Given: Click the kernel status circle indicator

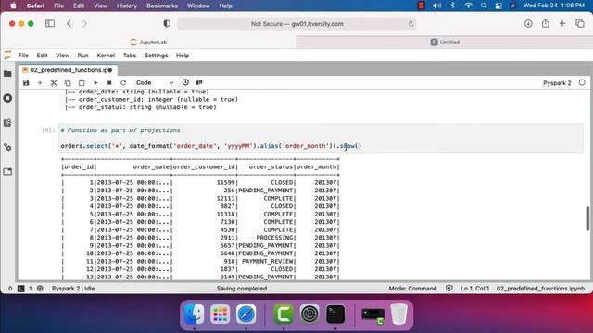Looking at the screenshot, I should pos(582,82).
